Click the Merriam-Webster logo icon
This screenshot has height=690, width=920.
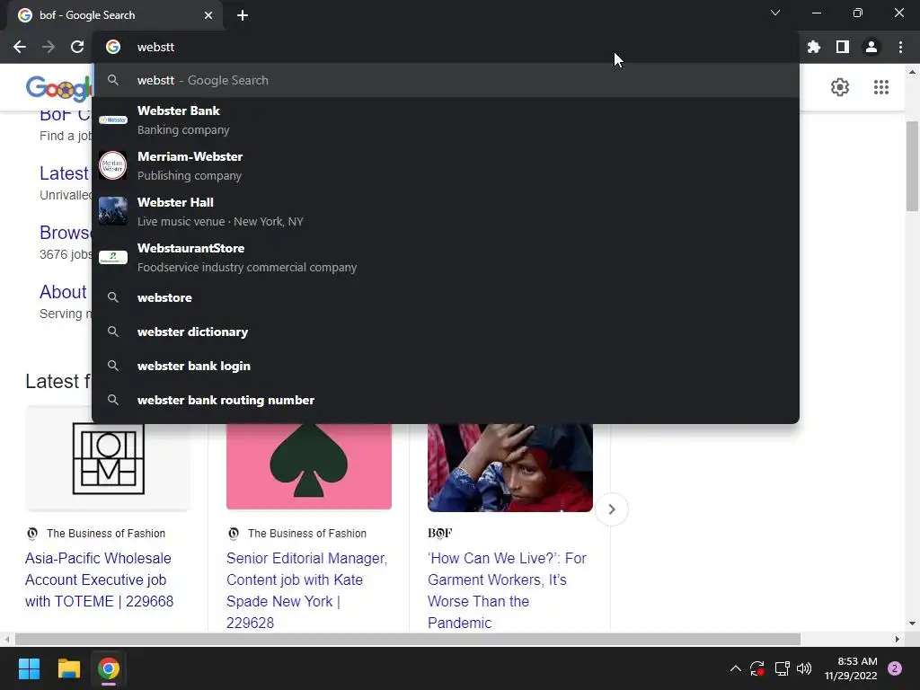112,165
